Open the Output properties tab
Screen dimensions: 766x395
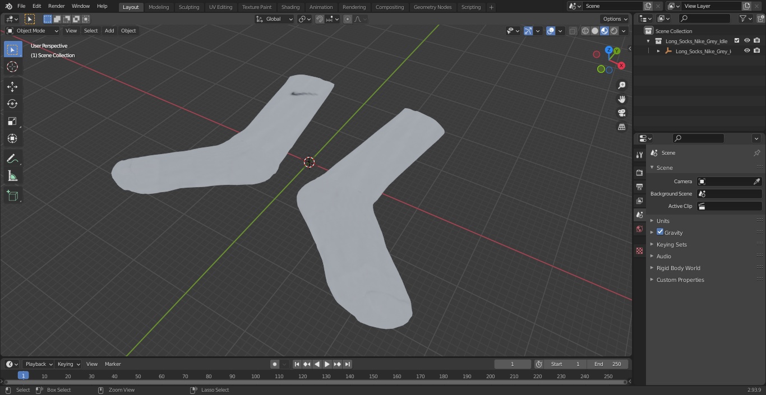pyautogui.click(x=639, y=187)
